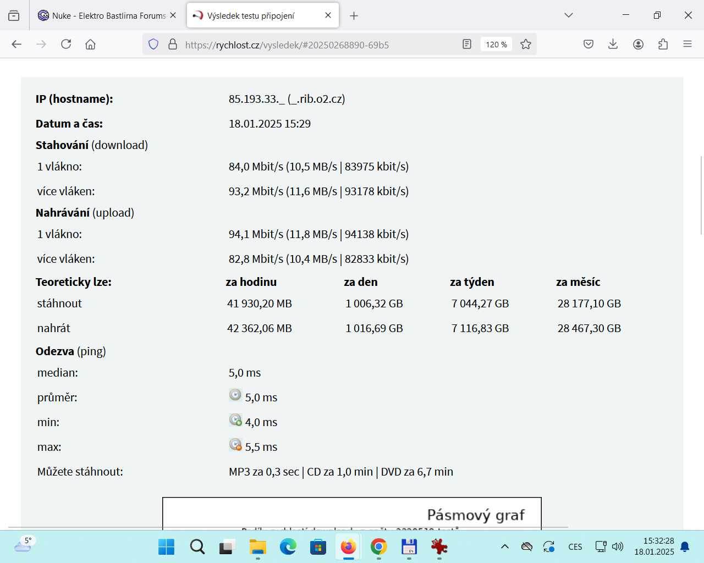Go to the Firefox home page

90,45
